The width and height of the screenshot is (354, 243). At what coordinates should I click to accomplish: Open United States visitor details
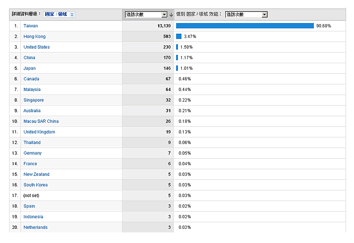tap(36, 47)
